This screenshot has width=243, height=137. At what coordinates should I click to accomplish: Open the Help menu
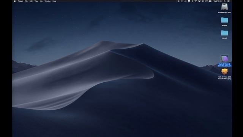(54, 1)
